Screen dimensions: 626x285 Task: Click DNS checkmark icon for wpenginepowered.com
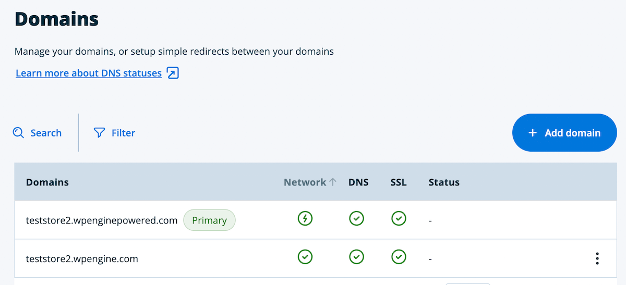[357, 218]
